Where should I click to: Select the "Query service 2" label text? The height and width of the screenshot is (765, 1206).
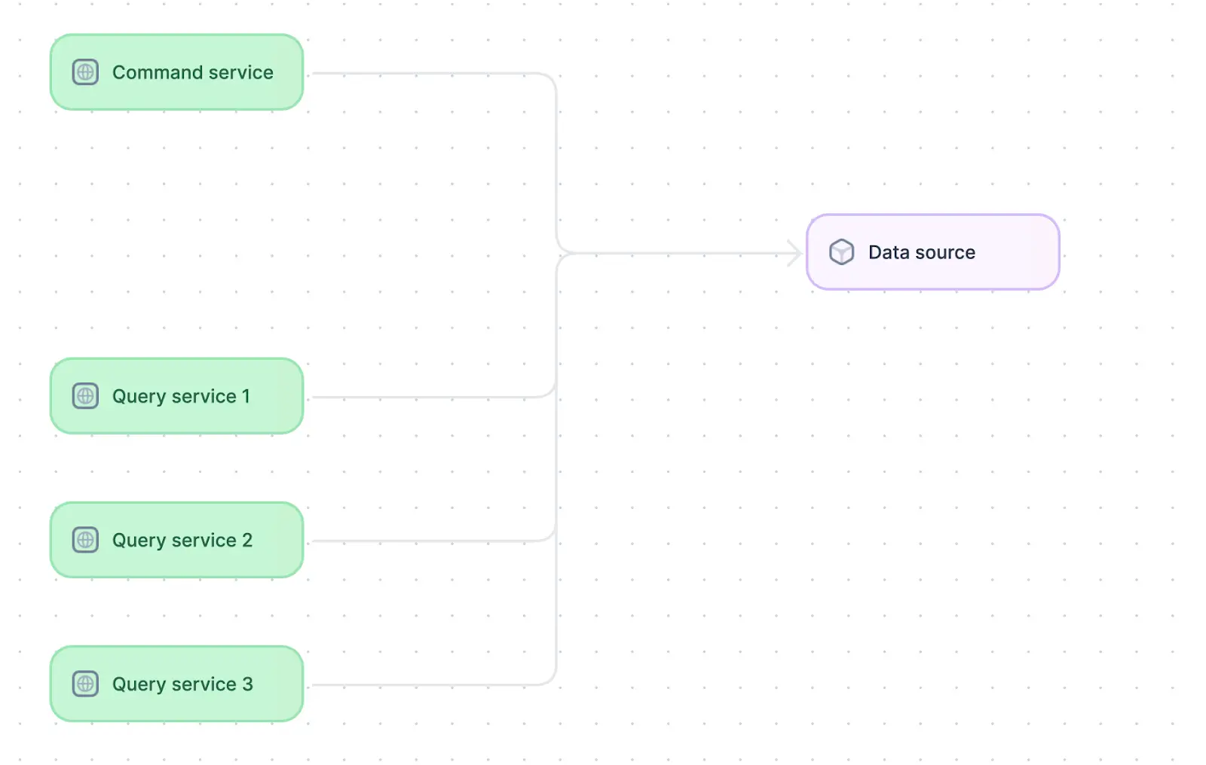pyautogui.click(x=182, y=540)
